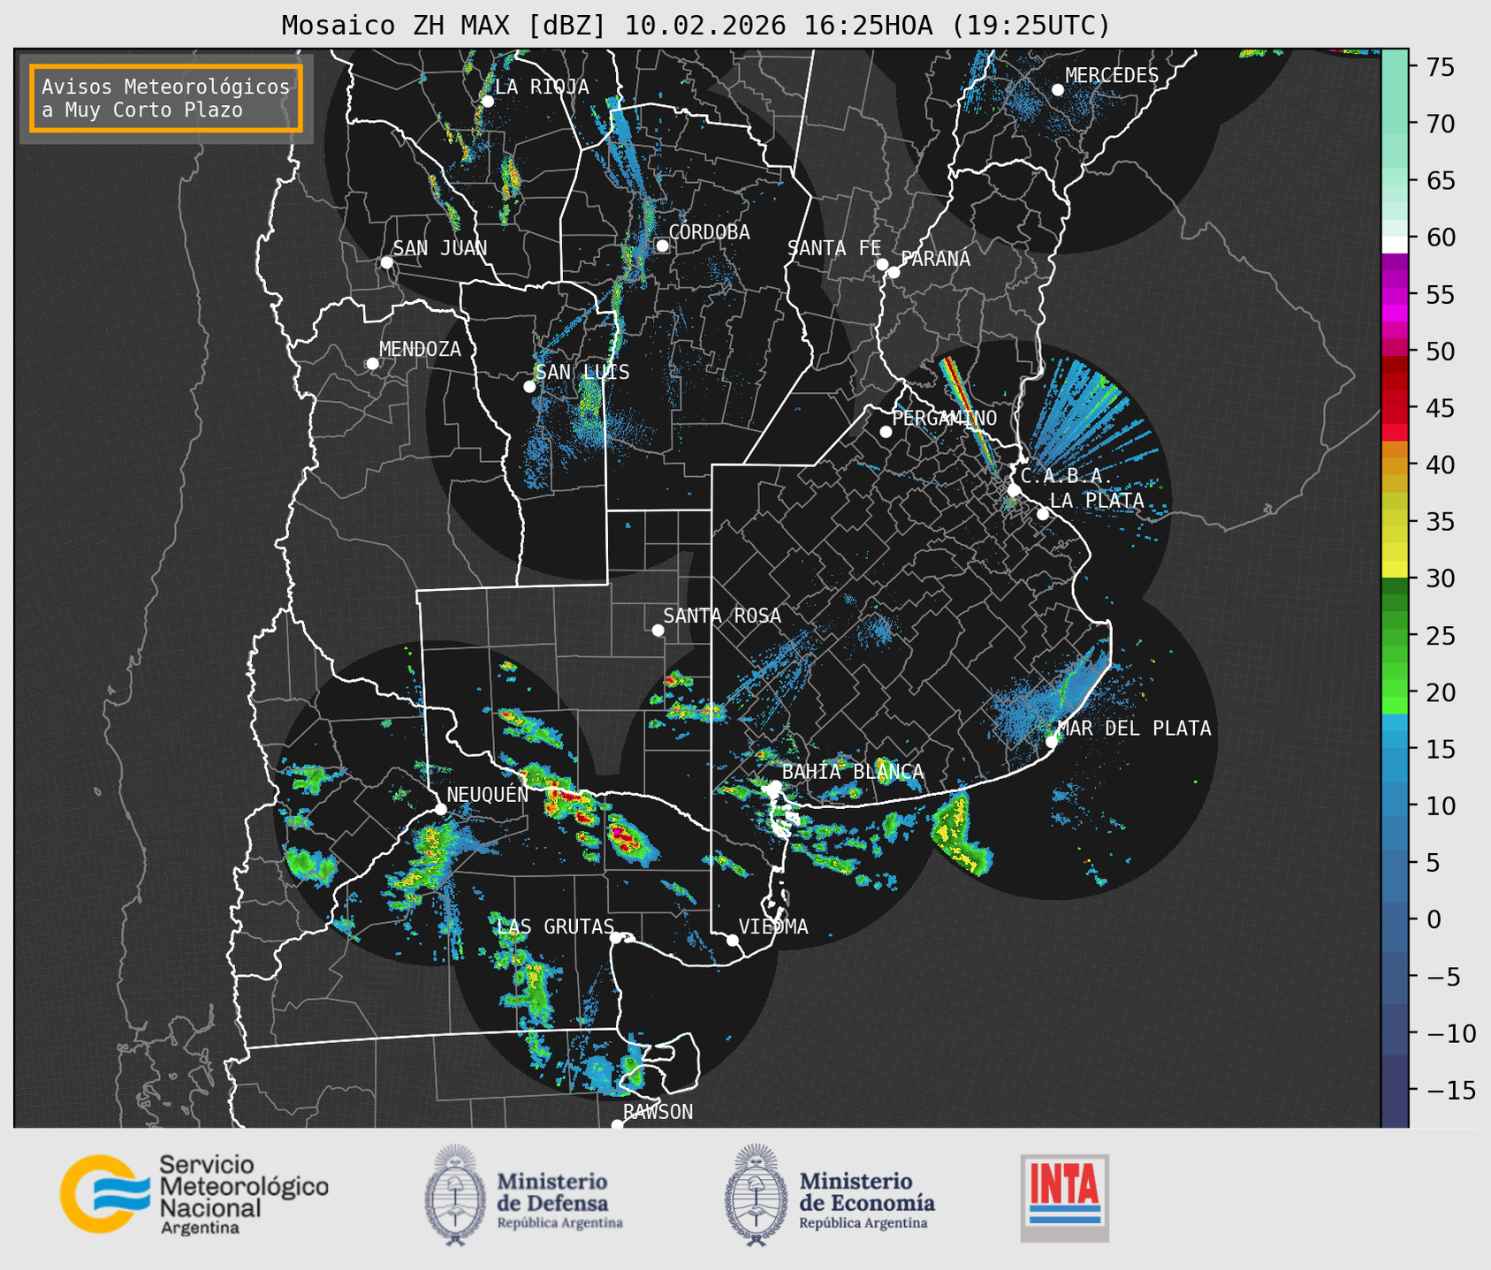Image resolution: width=1491 pixels, height=1270 pixels.
Task: Click the Las Grutas city marker dot
Action: point(616,937)
